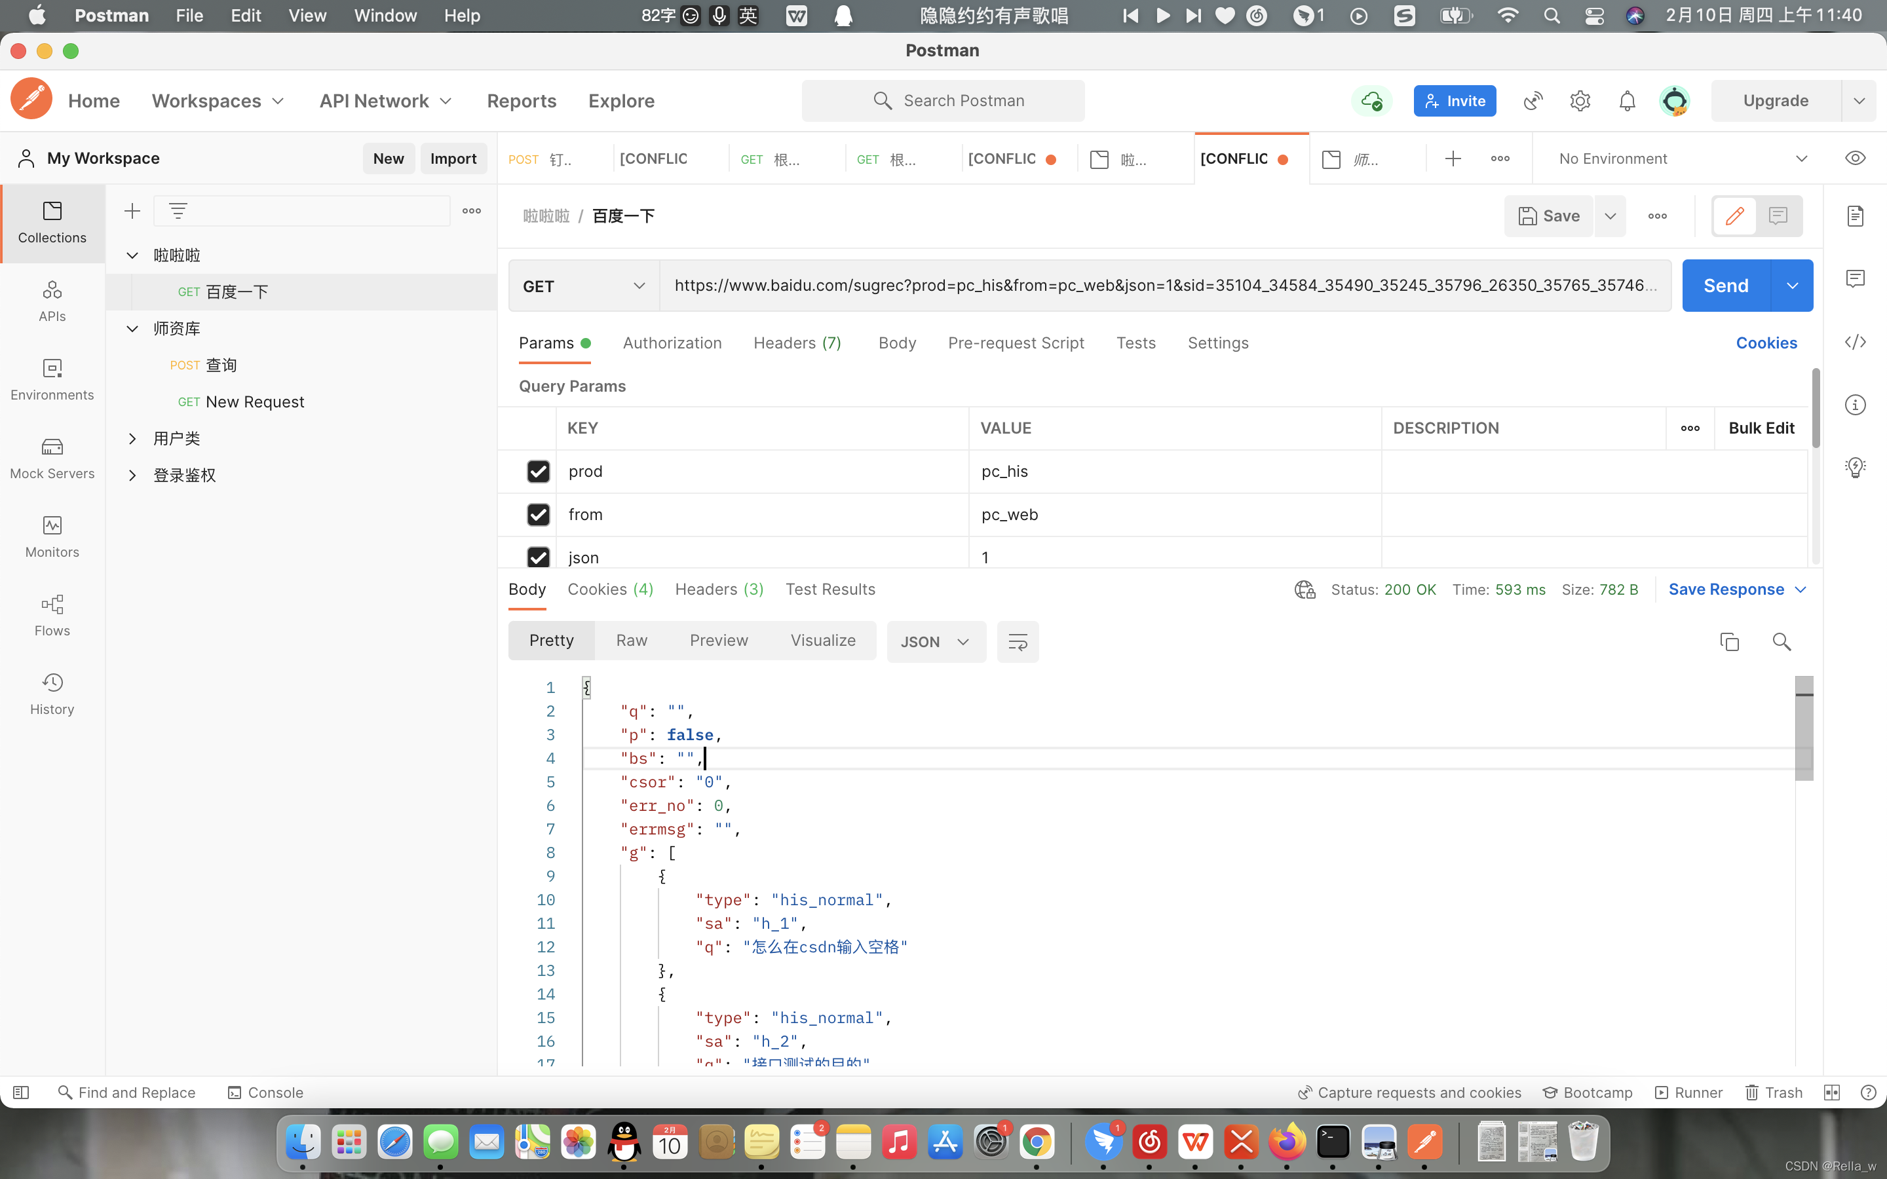1887x1179 pixels.
Task: Expand the 啪啪啪 collection tree item
Action: click(x=133, y=253)
